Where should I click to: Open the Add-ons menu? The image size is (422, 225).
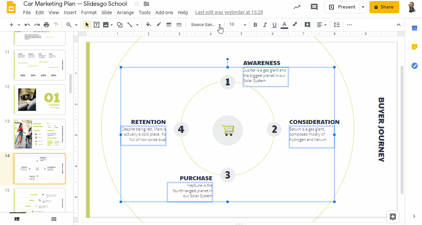tap(164, 13)
